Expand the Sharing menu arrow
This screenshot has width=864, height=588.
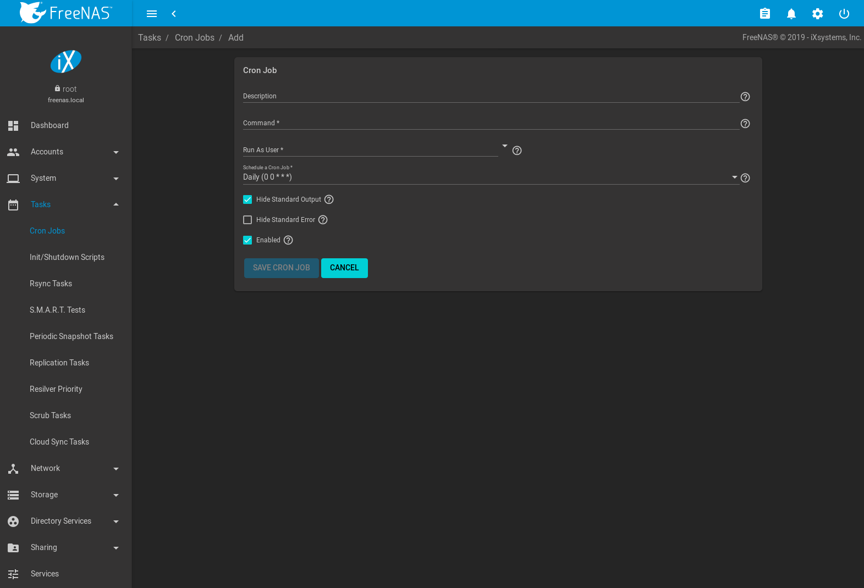(116, 548)
